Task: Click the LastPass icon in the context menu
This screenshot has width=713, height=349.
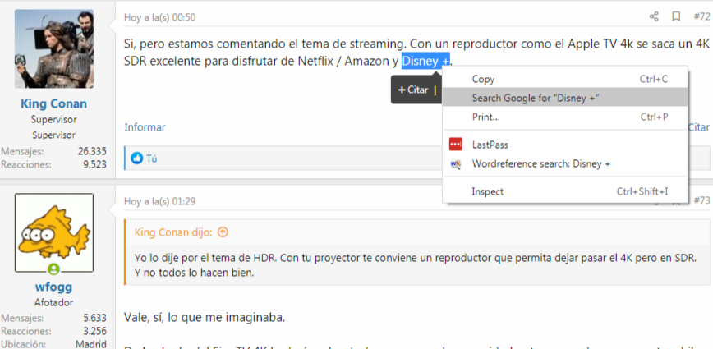Action: 456,145
